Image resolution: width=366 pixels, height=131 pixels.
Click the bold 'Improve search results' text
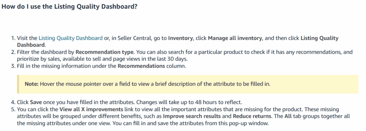click(x=192, y=116)
